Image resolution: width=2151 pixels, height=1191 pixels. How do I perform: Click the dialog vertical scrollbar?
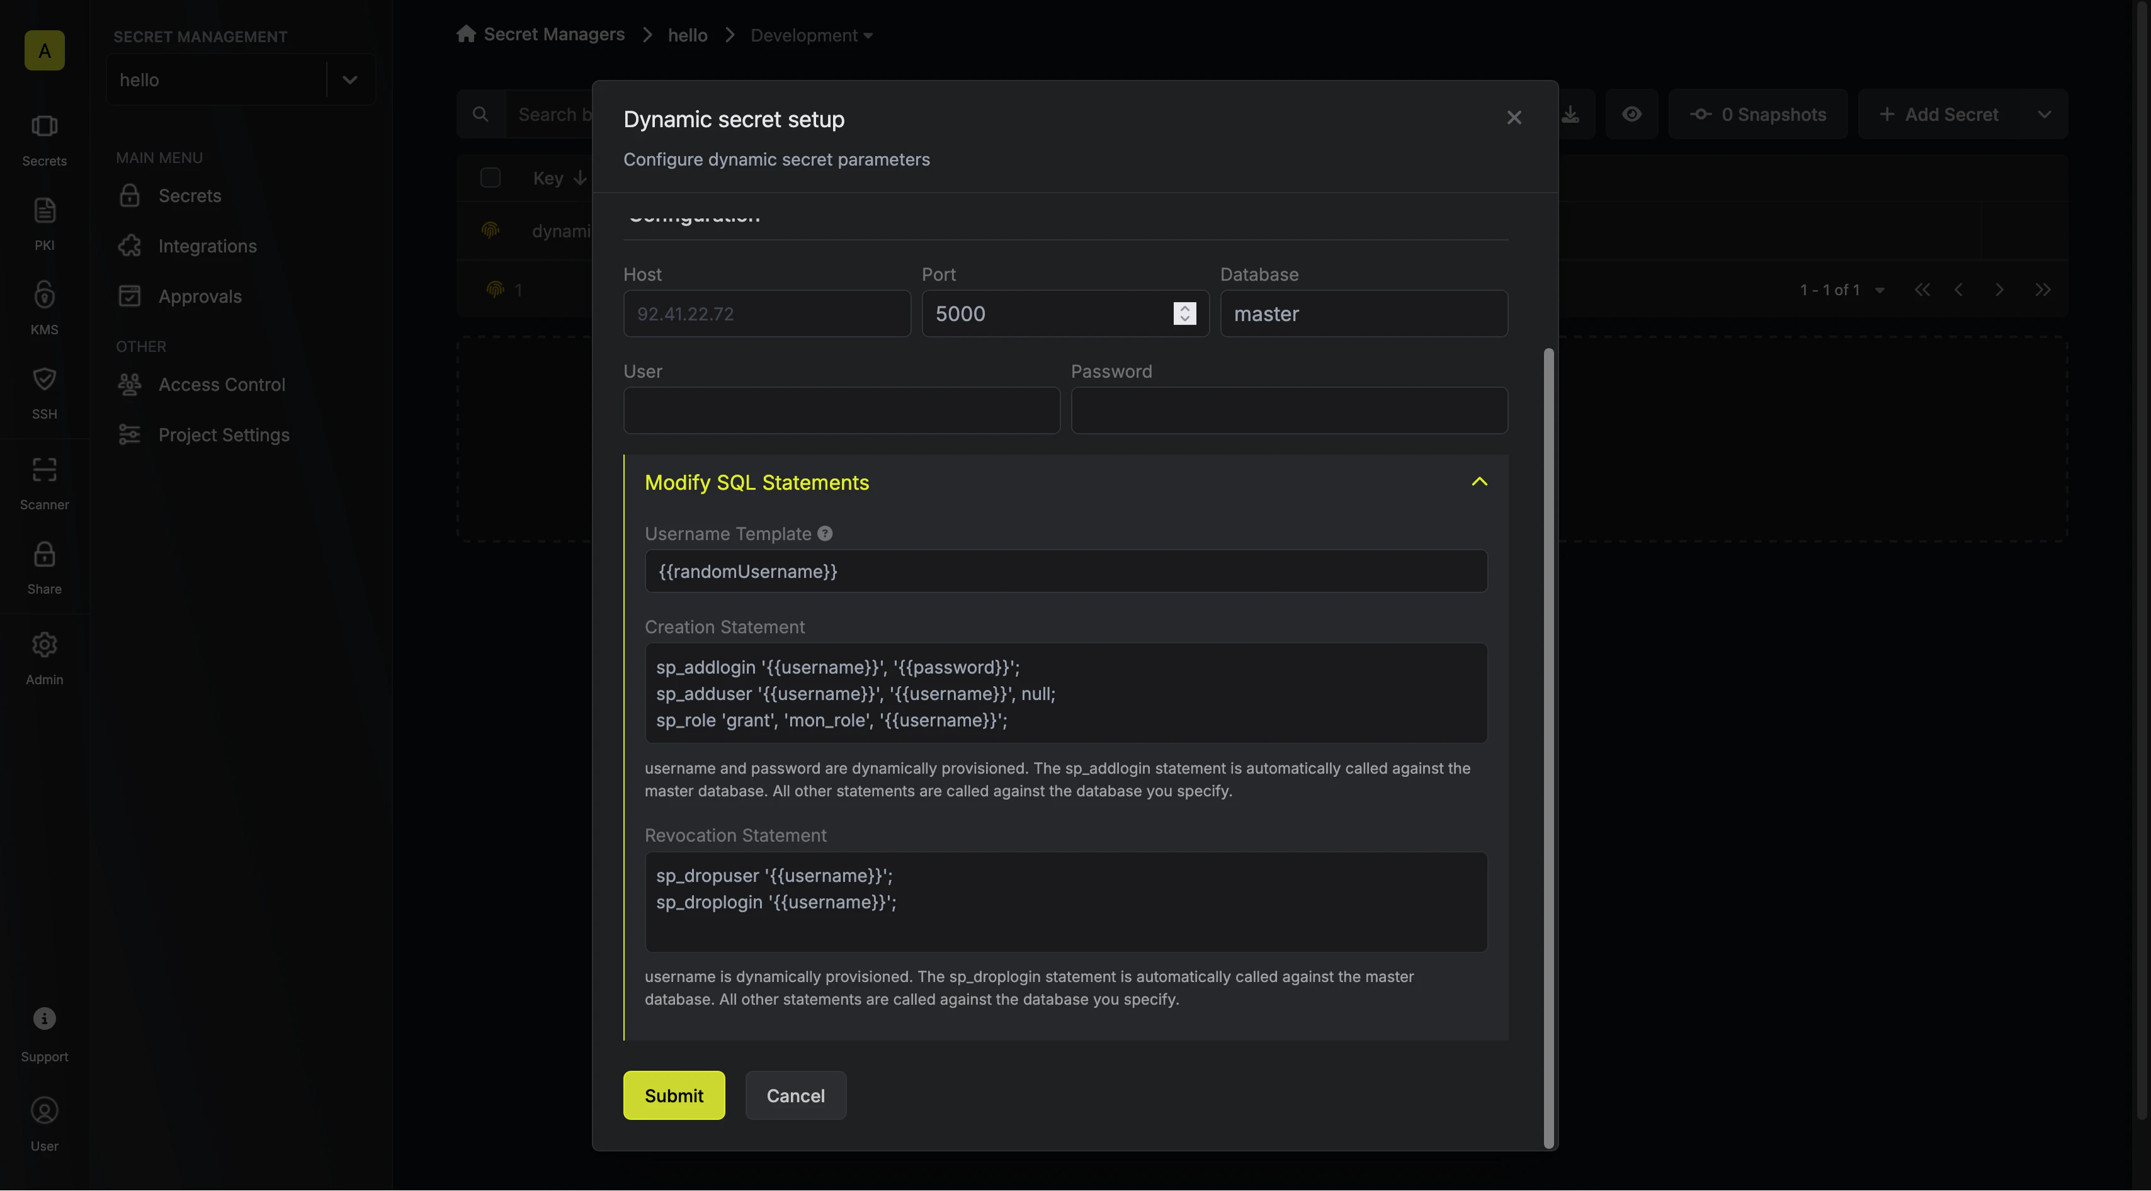coord(1549,747)
